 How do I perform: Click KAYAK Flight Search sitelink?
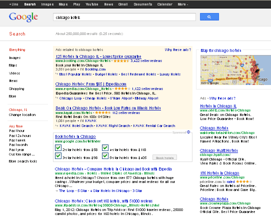(113, 126)
